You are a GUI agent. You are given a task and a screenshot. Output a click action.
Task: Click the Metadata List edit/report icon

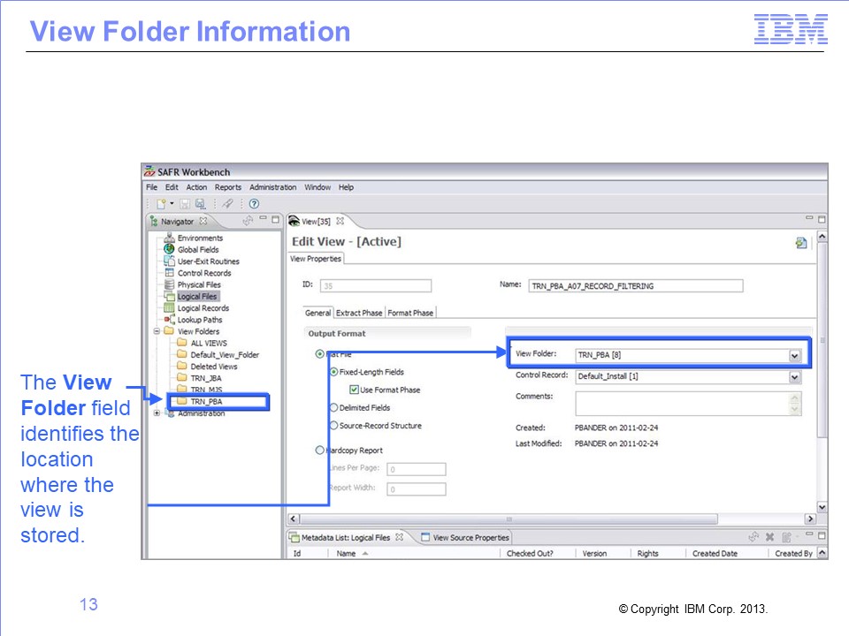[x=787, y=537]
